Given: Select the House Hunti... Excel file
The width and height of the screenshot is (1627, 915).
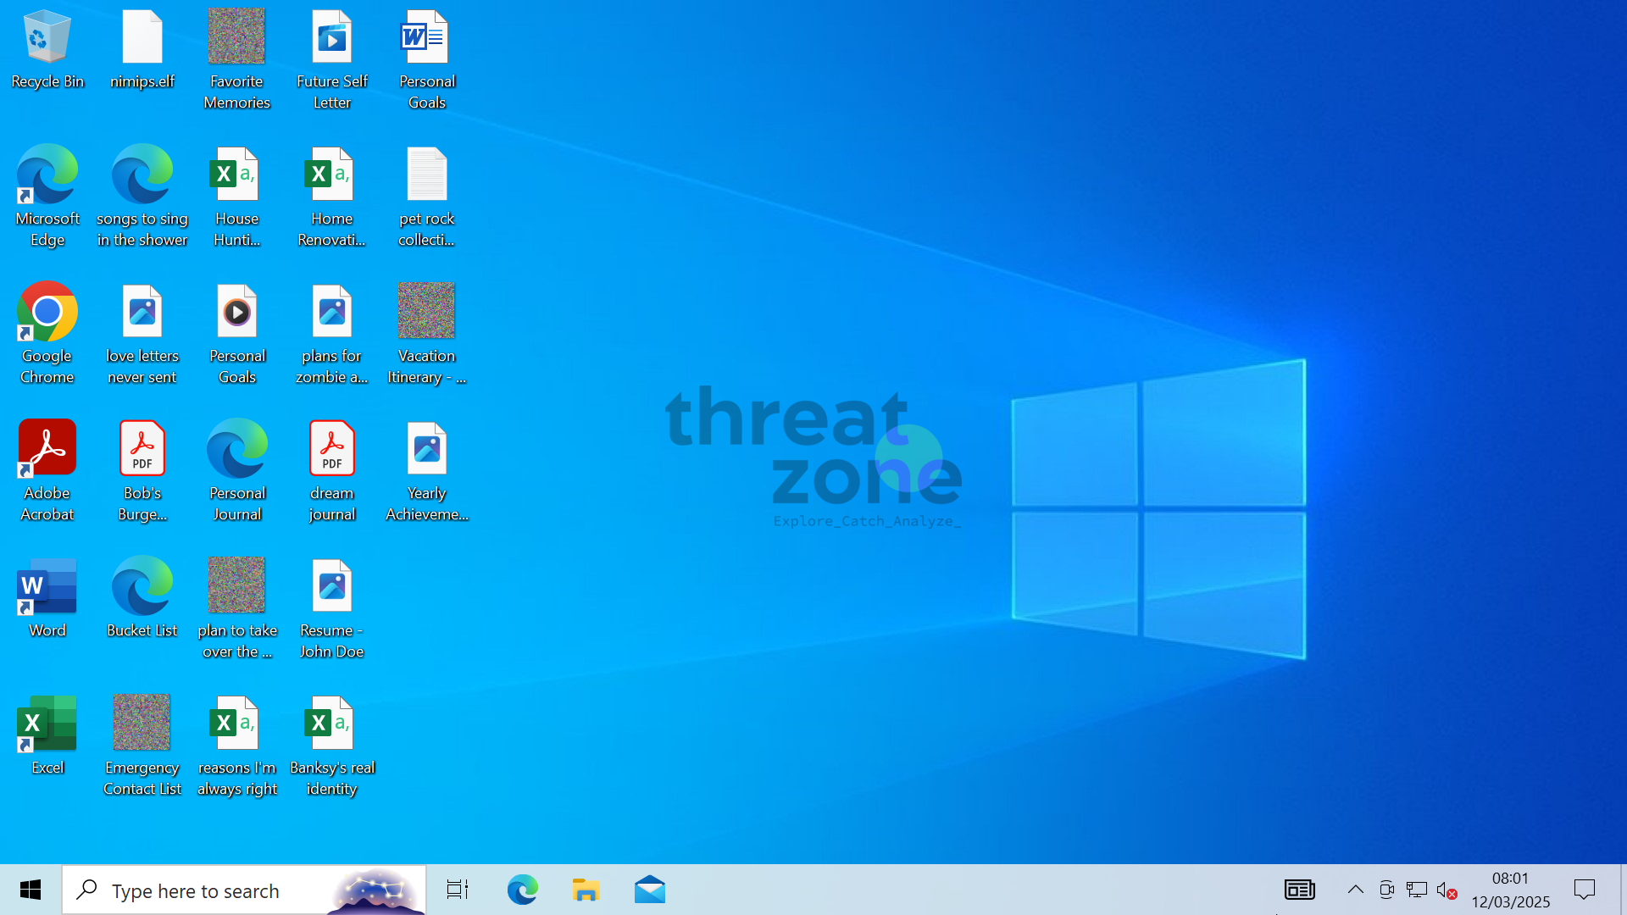Looking at the screenshot, I should click(x=237, y=197).
